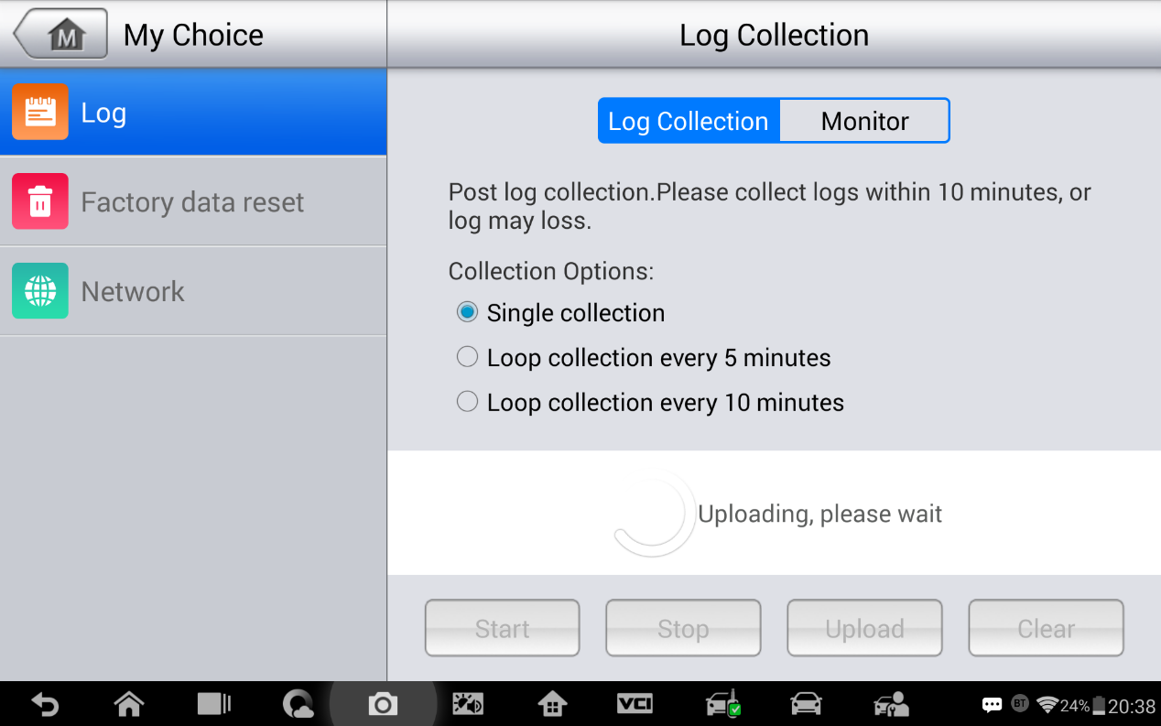Take a screenshot with camera icon
This screenshot has width=1161, height=726.
click(x=383, y=704)
